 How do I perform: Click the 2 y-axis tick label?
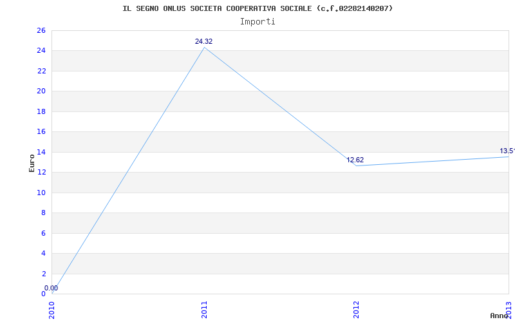coord(44,274)
